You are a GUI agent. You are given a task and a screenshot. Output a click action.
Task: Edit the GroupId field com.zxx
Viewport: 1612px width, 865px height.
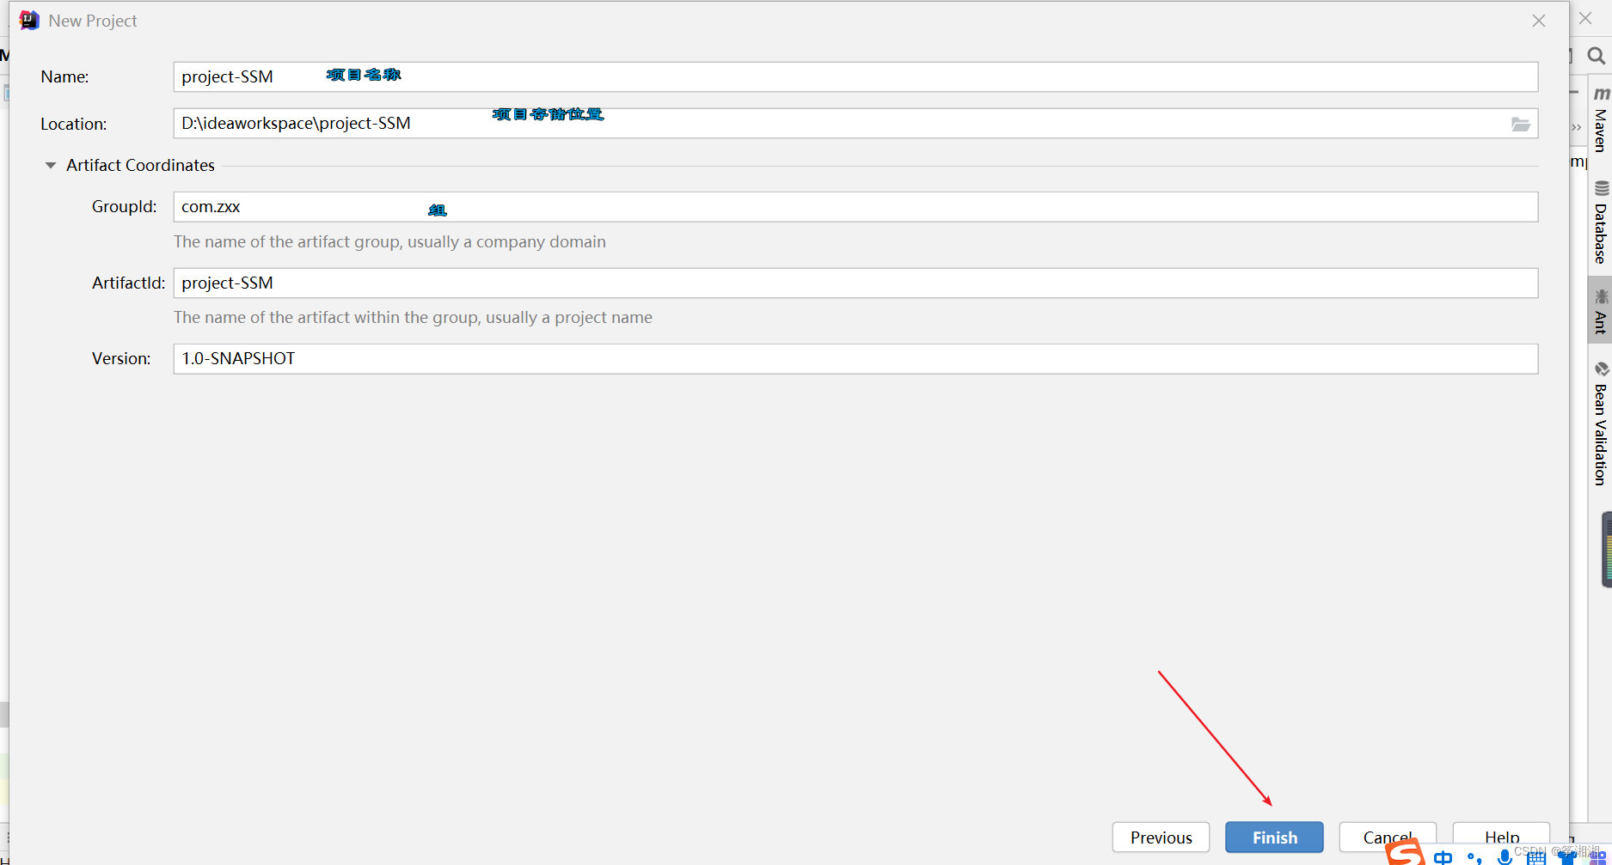(855, 207)
